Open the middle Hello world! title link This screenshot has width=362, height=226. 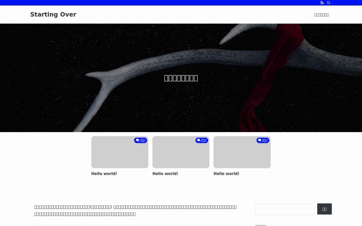point(165,174)
